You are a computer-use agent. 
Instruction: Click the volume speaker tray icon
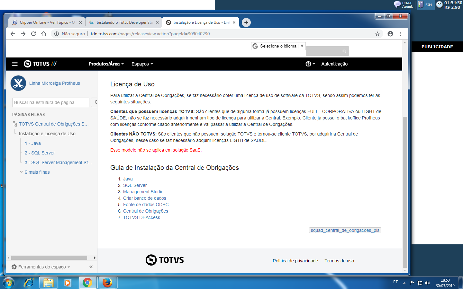(x=428, y=283)
